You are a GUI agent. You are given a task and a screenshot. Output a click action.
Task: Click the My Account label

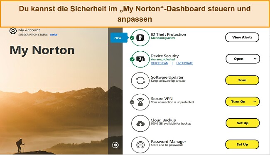pyautogui.click(x=29, y=30)
